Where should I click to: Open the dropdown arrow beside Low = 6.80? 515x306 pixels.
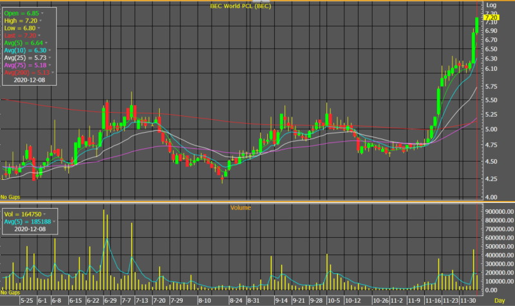pos(39,28)
